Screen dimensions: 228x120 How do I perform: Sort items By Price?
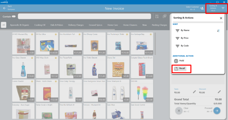(x=184, y=38)
